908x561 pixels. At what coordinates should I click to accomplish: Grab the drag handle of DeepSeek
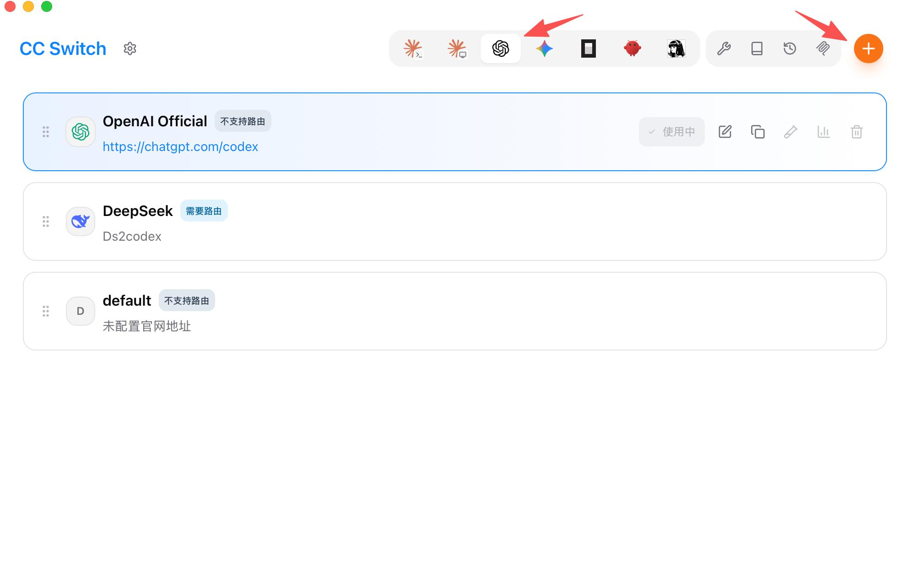(46, 221)
